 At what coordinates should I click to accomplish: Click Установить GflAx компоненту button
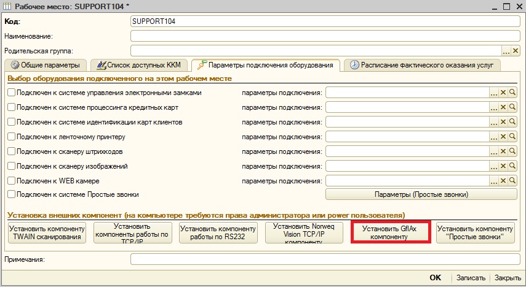[x=391, y=232]
